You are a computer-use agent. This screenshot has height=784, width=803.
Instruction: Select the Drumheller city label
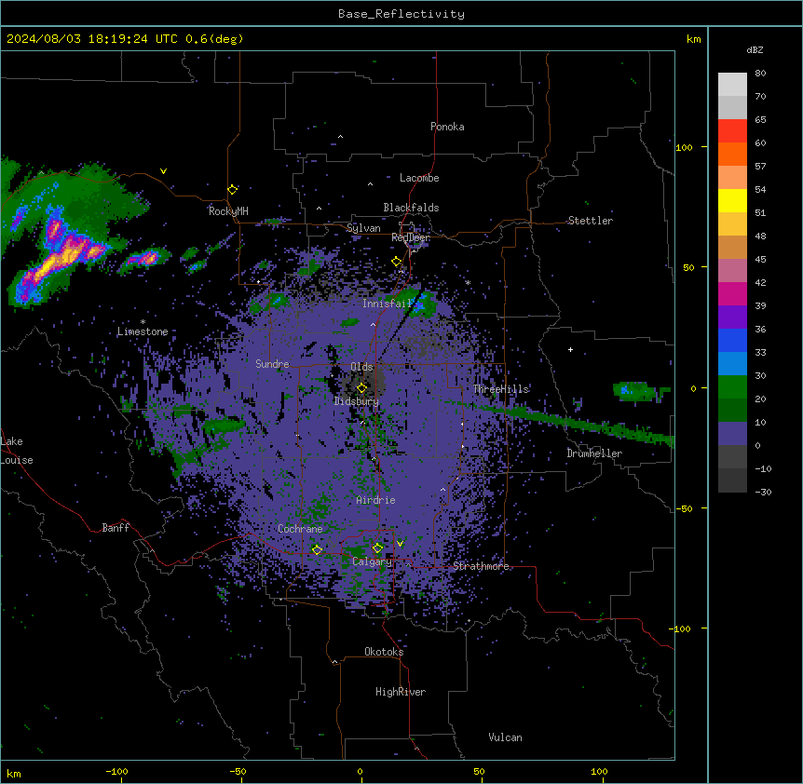point(594,453)
